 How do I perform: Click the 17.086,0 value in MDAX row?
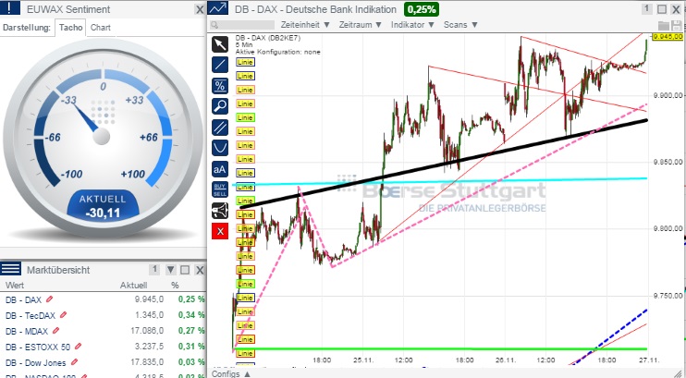147,331
